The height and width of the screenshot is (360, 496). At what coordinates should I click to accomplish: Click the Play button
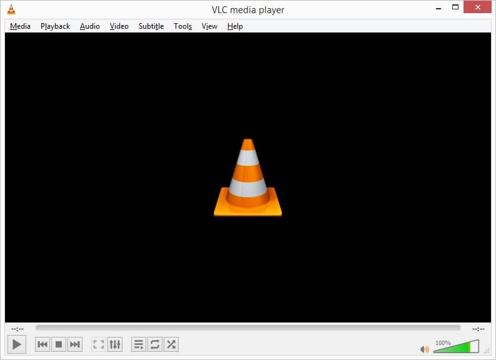point(17,344)
